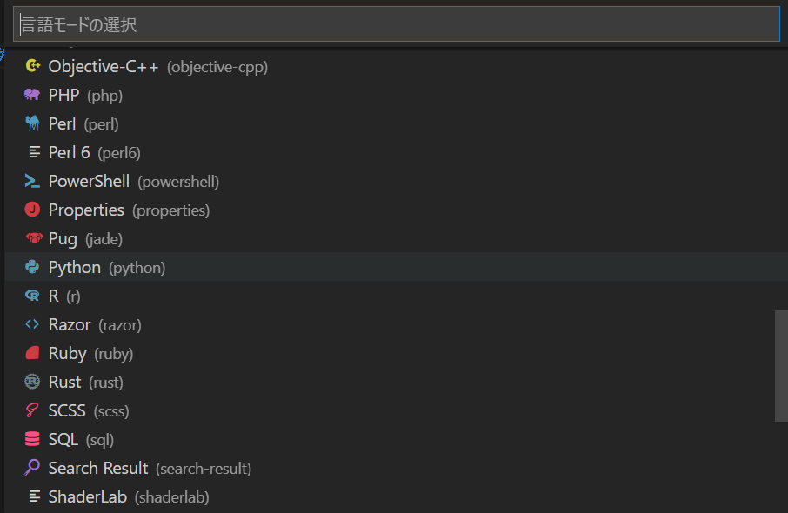Select Properties language mode
The height and width of the screenshot is (513, 788).
click(x=396, y=210)
